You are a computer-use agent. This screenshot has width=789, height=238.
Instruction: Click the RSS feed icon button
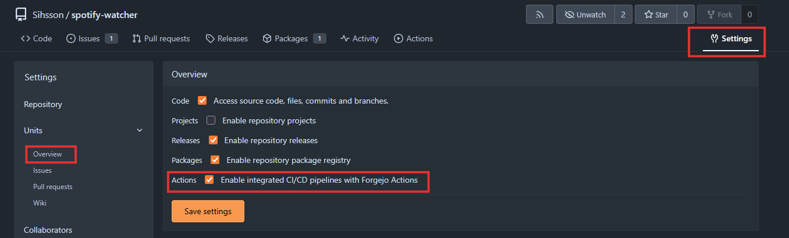pos(539,15)
